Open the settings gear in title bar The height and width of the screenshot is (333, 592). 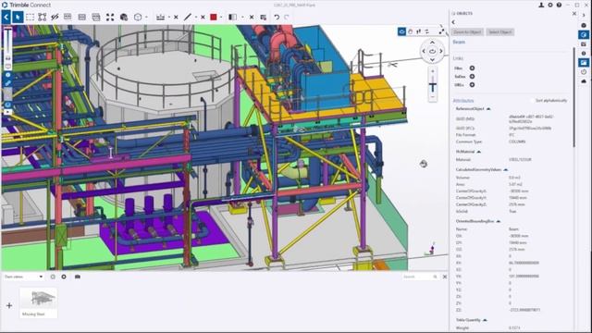coord(550,5)
